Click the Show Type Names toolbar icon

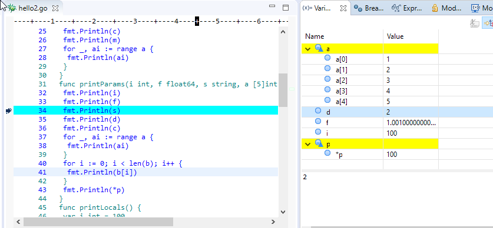tap(474, 23)
